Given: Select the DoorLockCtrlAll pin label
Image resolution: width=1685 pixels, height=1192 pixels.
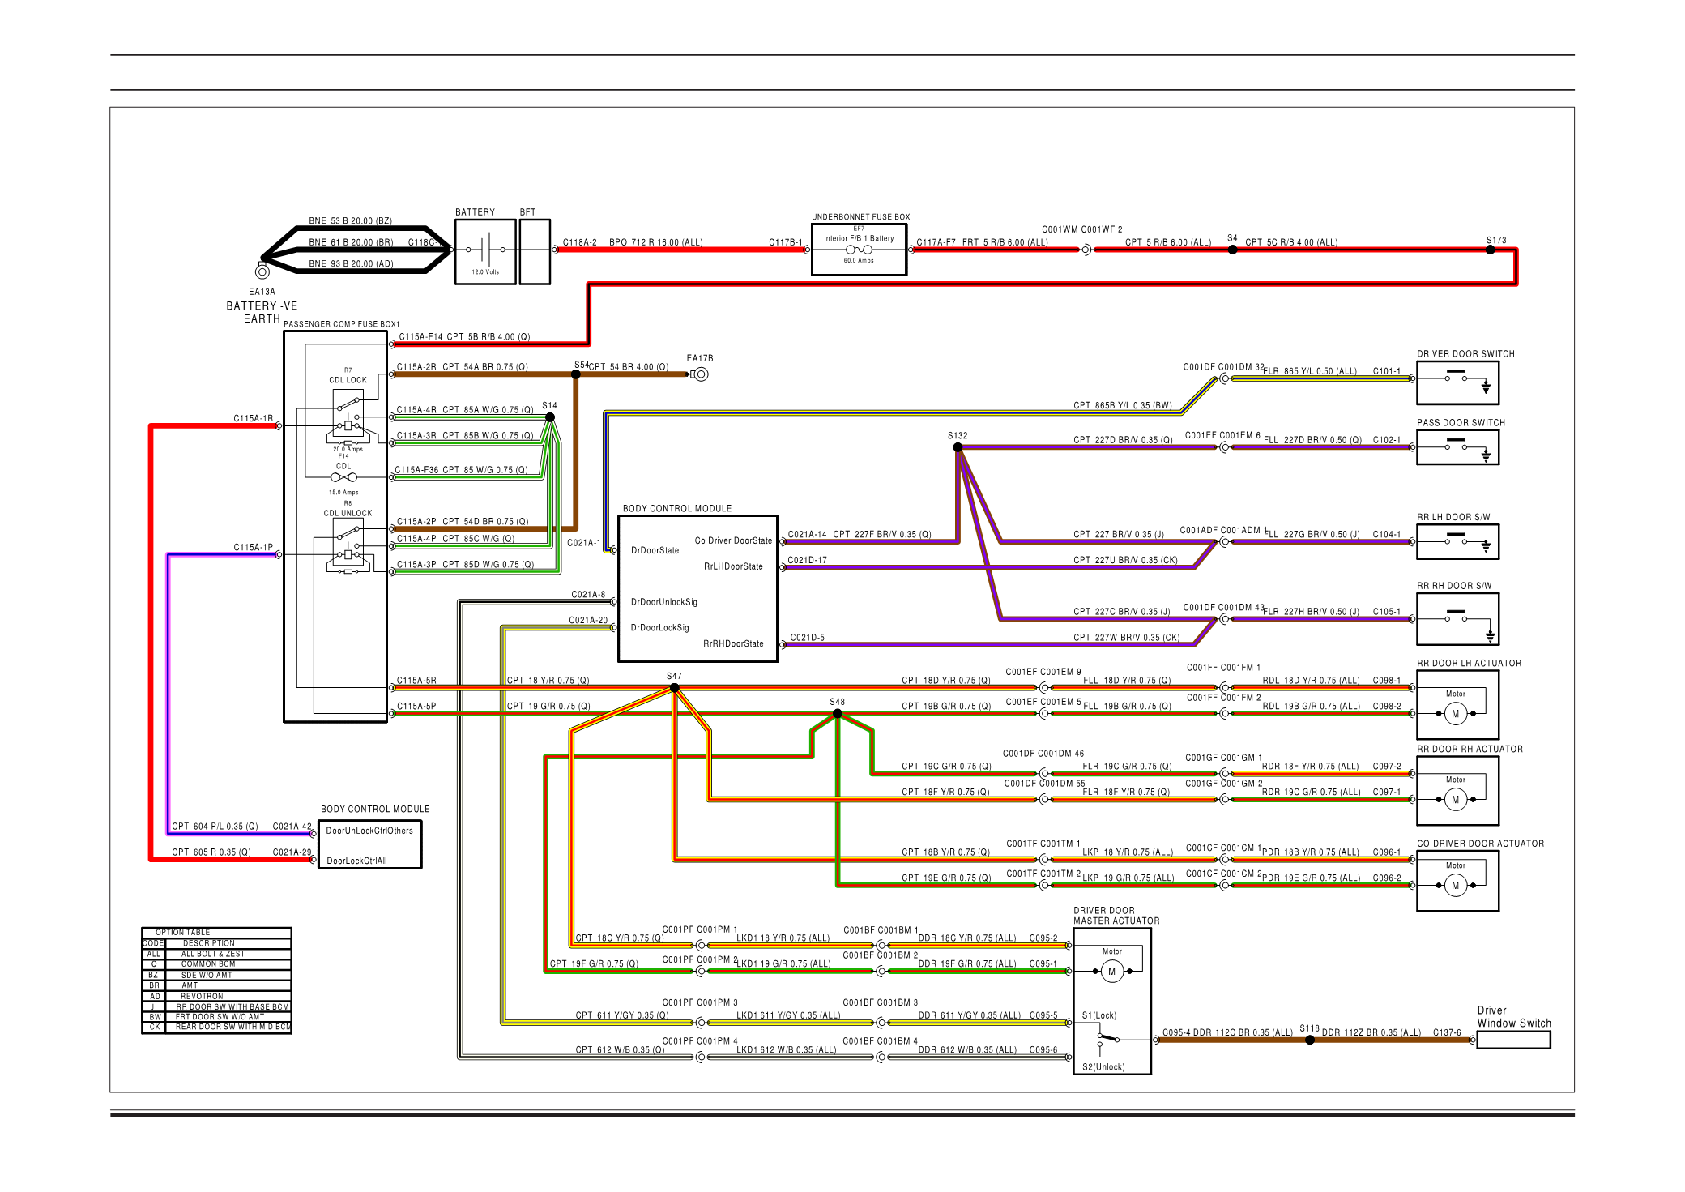Looking at the screenshot, I should pyautogui.click(x=356, y=861).
